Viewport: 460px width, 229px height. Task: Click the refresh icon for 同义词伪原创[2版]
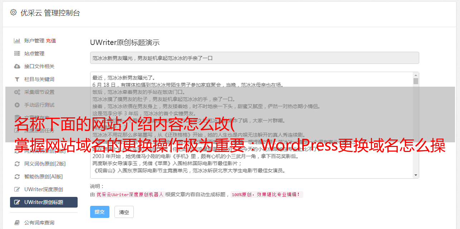coord(17,164)
